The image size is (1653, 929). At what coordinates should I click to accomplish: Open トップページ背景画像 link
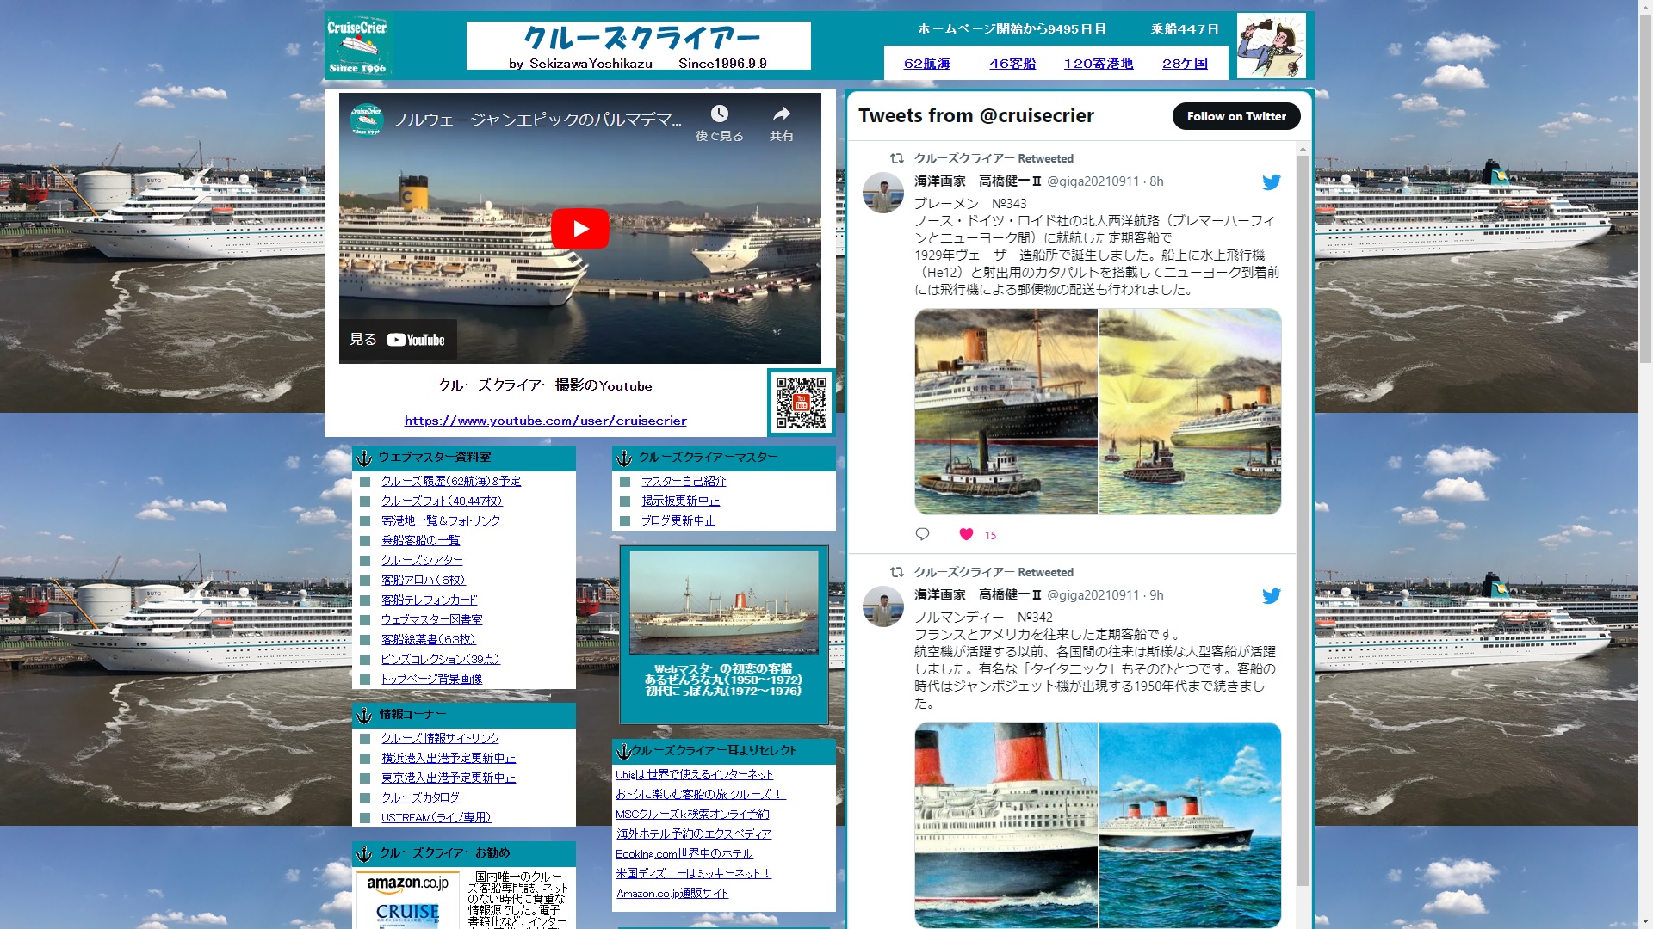(x=431, y=679)
